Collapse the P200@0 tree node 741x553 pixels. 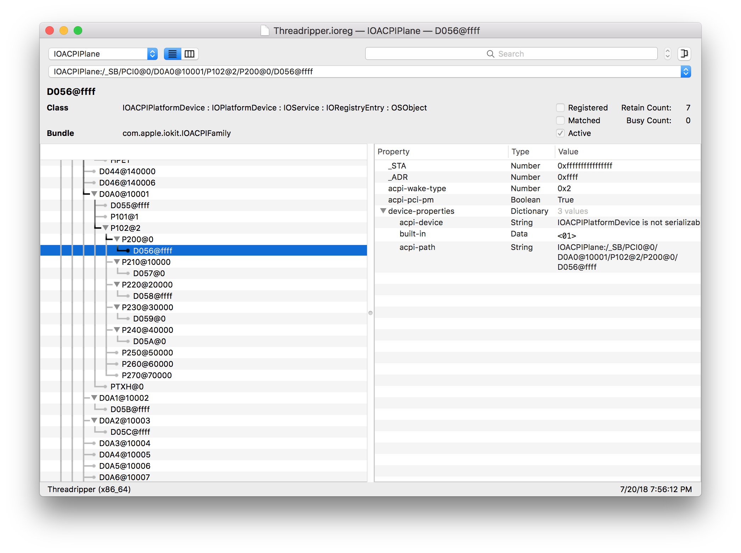tap(117, 239)
